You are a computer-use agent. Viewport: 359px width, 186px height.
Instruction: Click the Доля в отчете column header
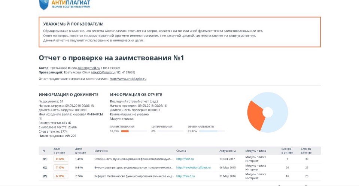click(59, 151)
